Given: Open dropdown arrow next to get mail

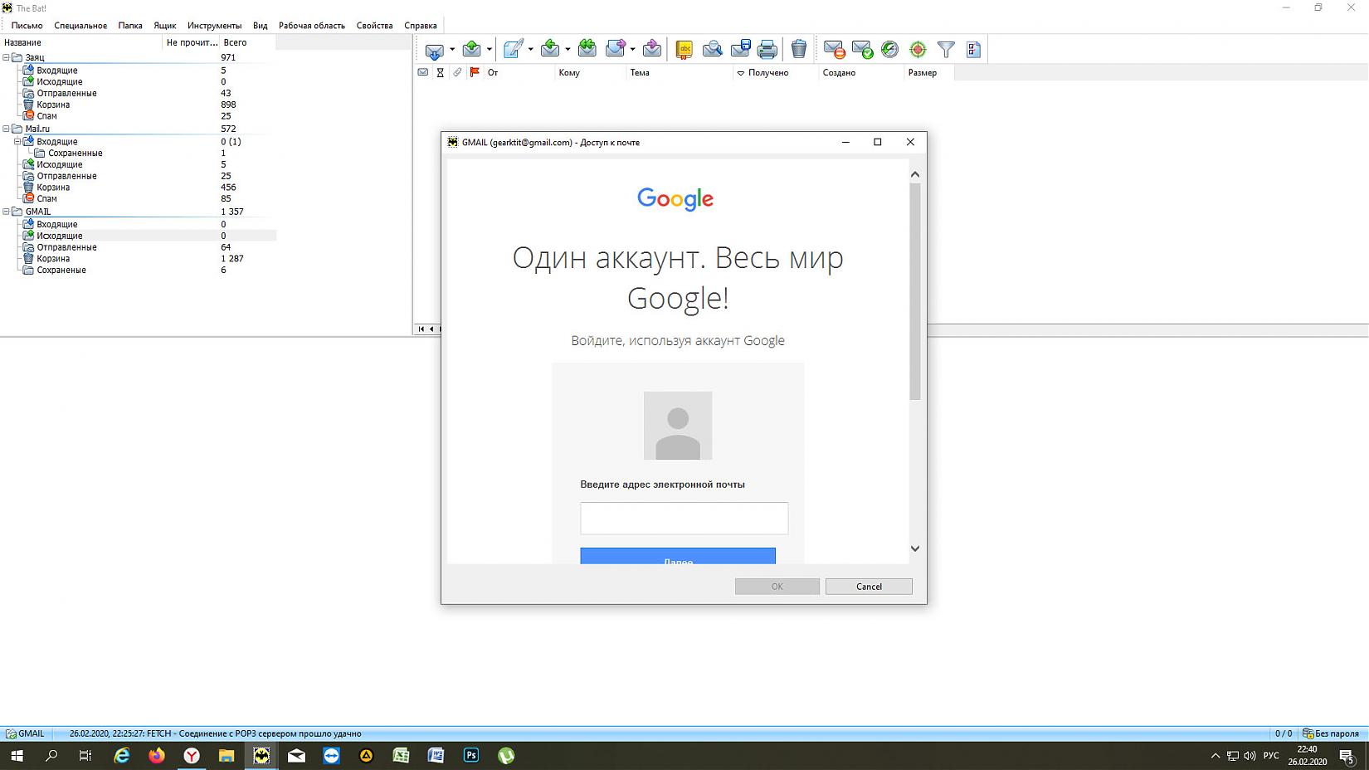Looking at the screenshot, I should pyautogui.click(x=452, y=50).
